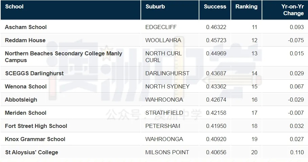
Task: Click the Ranking column header
Action: pyautogui.click(x=246, y=7)
